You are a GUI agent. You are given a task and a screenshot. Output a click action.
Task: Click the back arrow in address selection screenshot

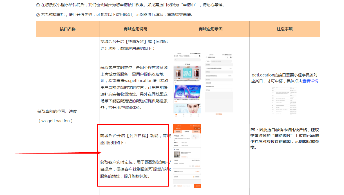[206, 57]
